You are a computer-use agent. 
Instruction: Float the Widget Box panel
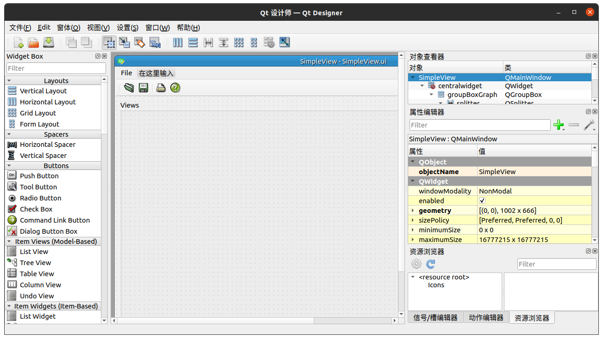98,56
